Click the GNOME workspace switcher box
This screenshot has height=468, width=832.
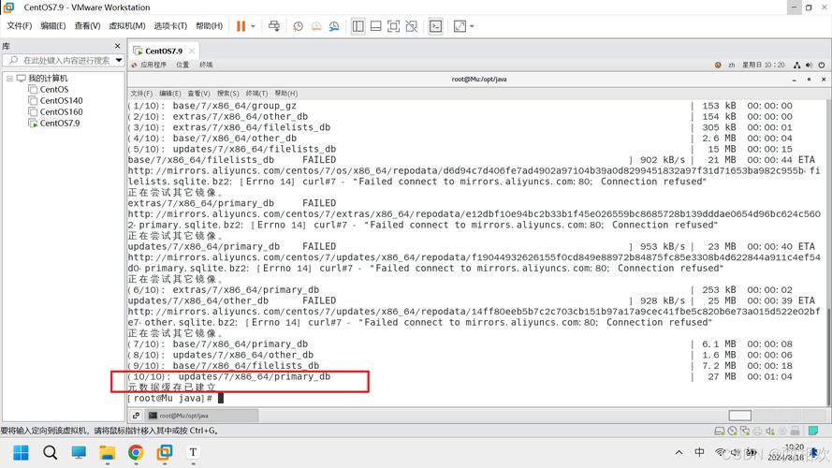point(739,416)
